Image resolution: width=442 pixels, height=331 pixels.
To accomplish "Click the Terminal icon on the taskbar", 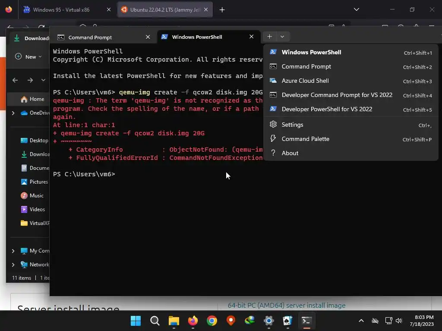I will click(x=306, y=321).
